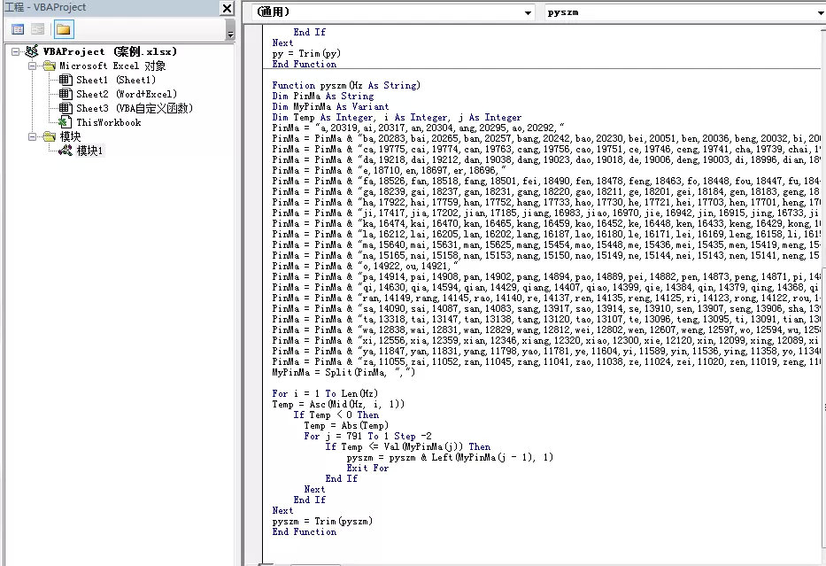826x566 pixels.
Task: Click the View Object icon in project panel
Action: click(38, 29)
